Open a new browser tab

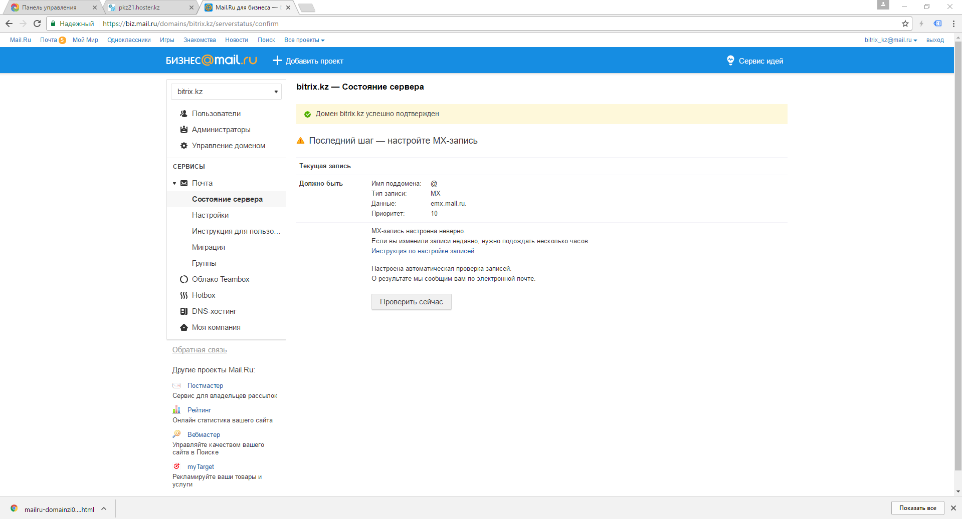pos(306,8)
